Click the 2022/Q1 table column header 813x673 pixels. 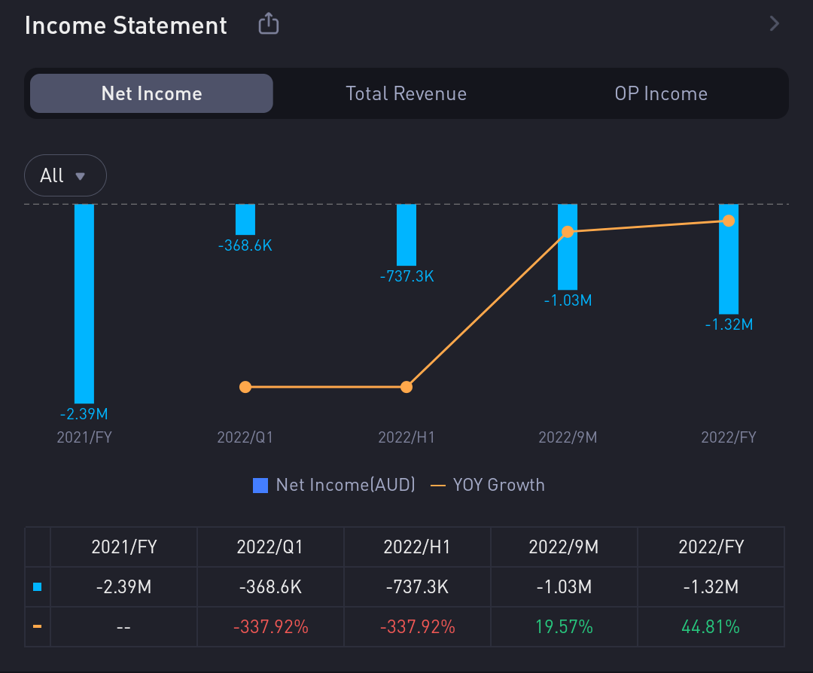[270, 547]
